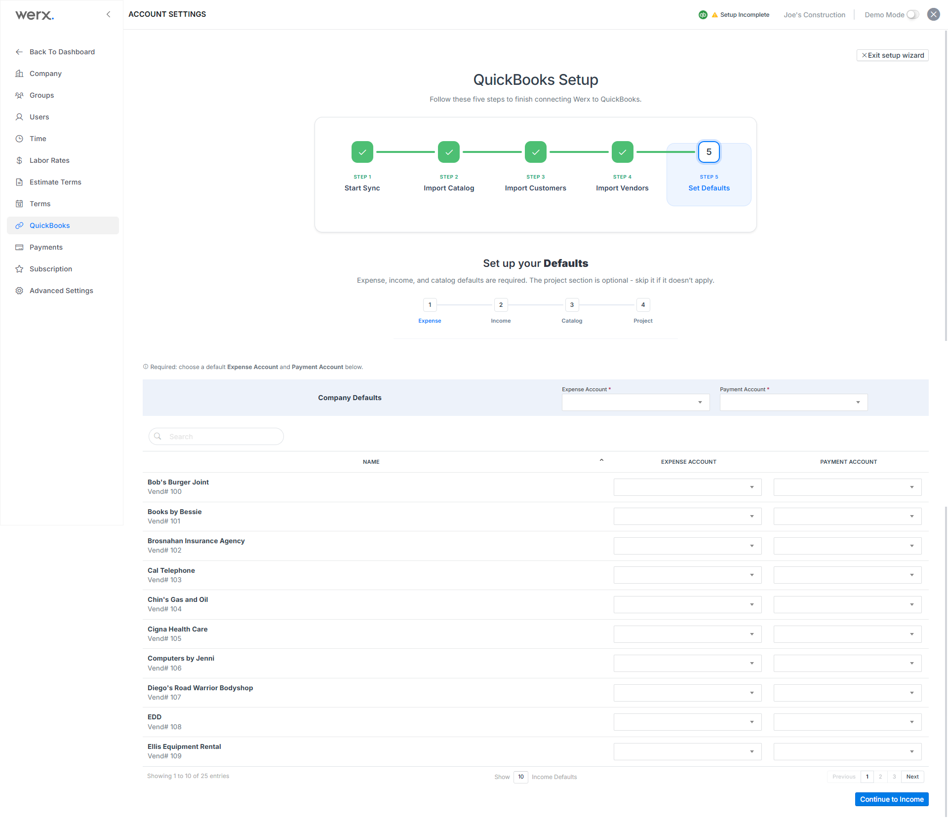This screenshot has width=948, height=818.
Task: Open EDD expense account dropdown
Action: pyautogui.click(x=688, y=722)
